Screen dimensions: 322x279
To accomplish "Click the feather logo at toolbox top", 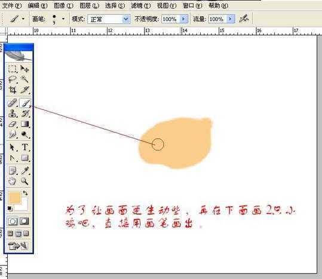I will click(x=19, y=56).
